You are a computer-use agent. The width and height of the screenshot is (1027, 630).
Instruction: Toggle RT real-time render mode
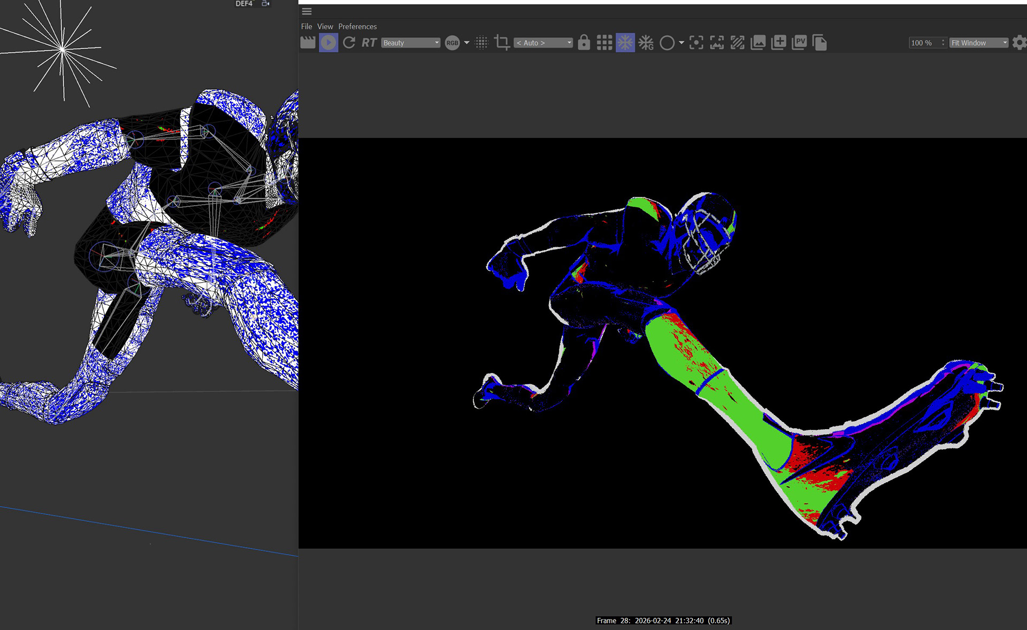click(x=369, y=43)
